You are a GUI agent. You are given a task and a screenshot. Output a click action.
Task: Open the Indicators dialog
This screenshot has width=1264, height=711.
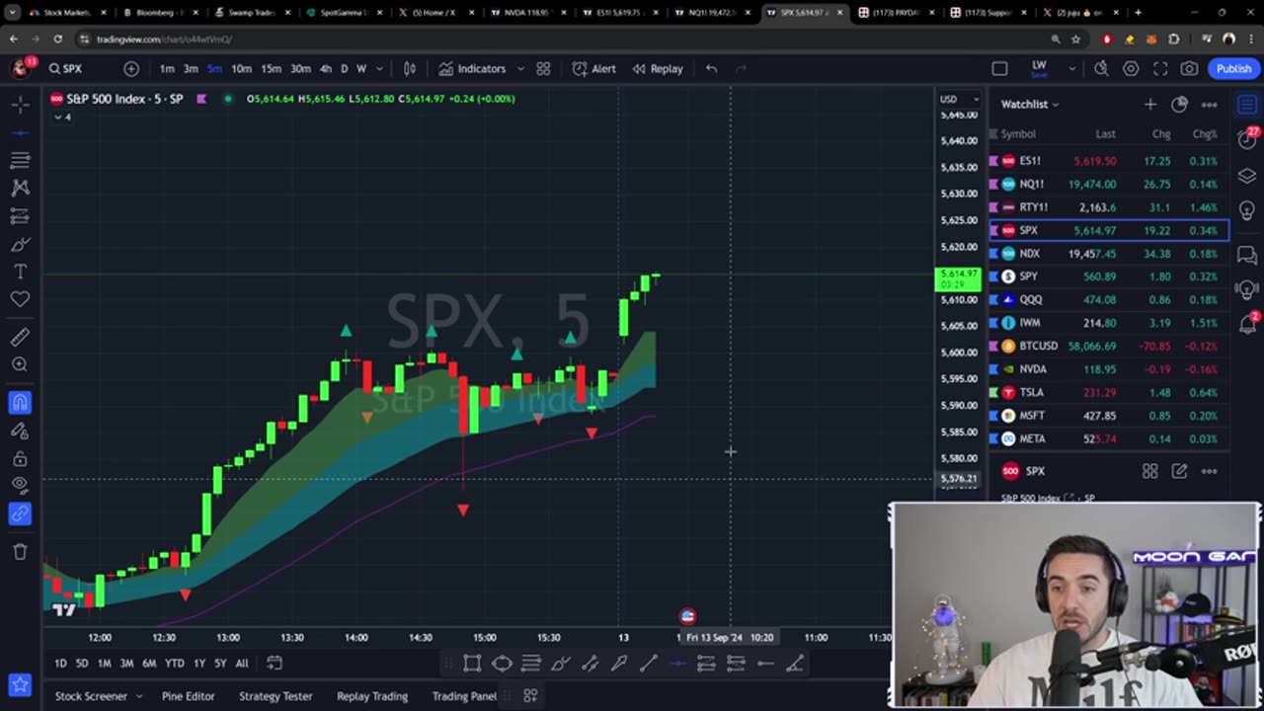472,68
